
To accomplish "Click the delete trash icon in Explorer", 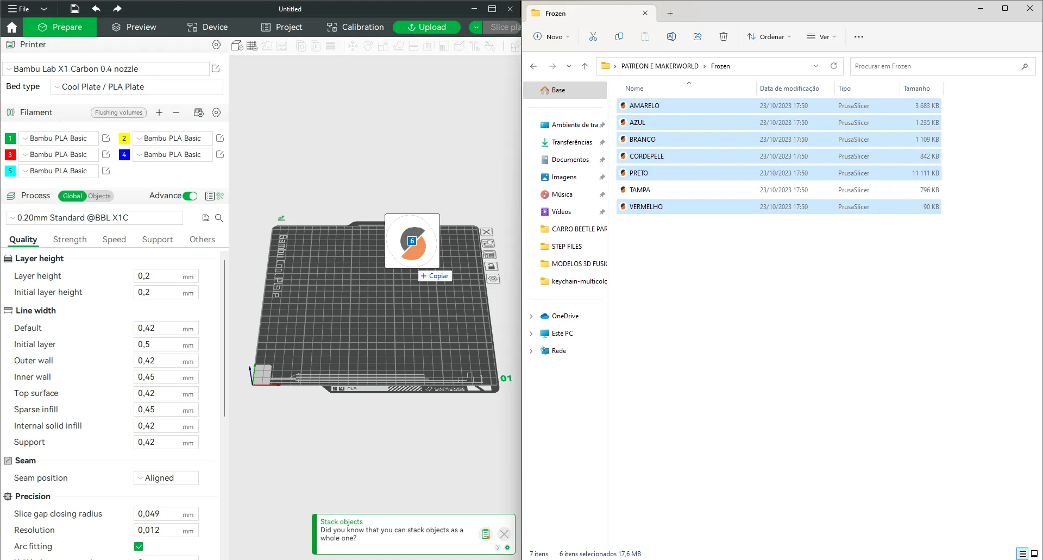I will point(723,36).
